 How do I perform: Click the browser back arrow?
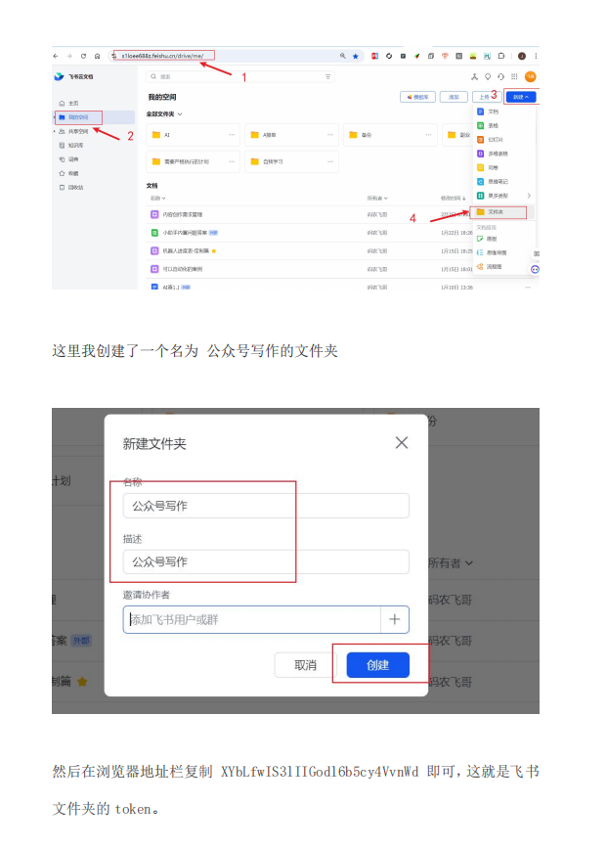click(x=56, y=56)
